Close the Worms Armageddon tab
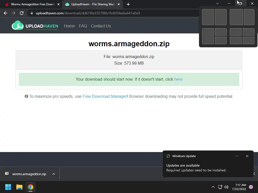This screenshot has width=258, height=193. pos(58,4)
